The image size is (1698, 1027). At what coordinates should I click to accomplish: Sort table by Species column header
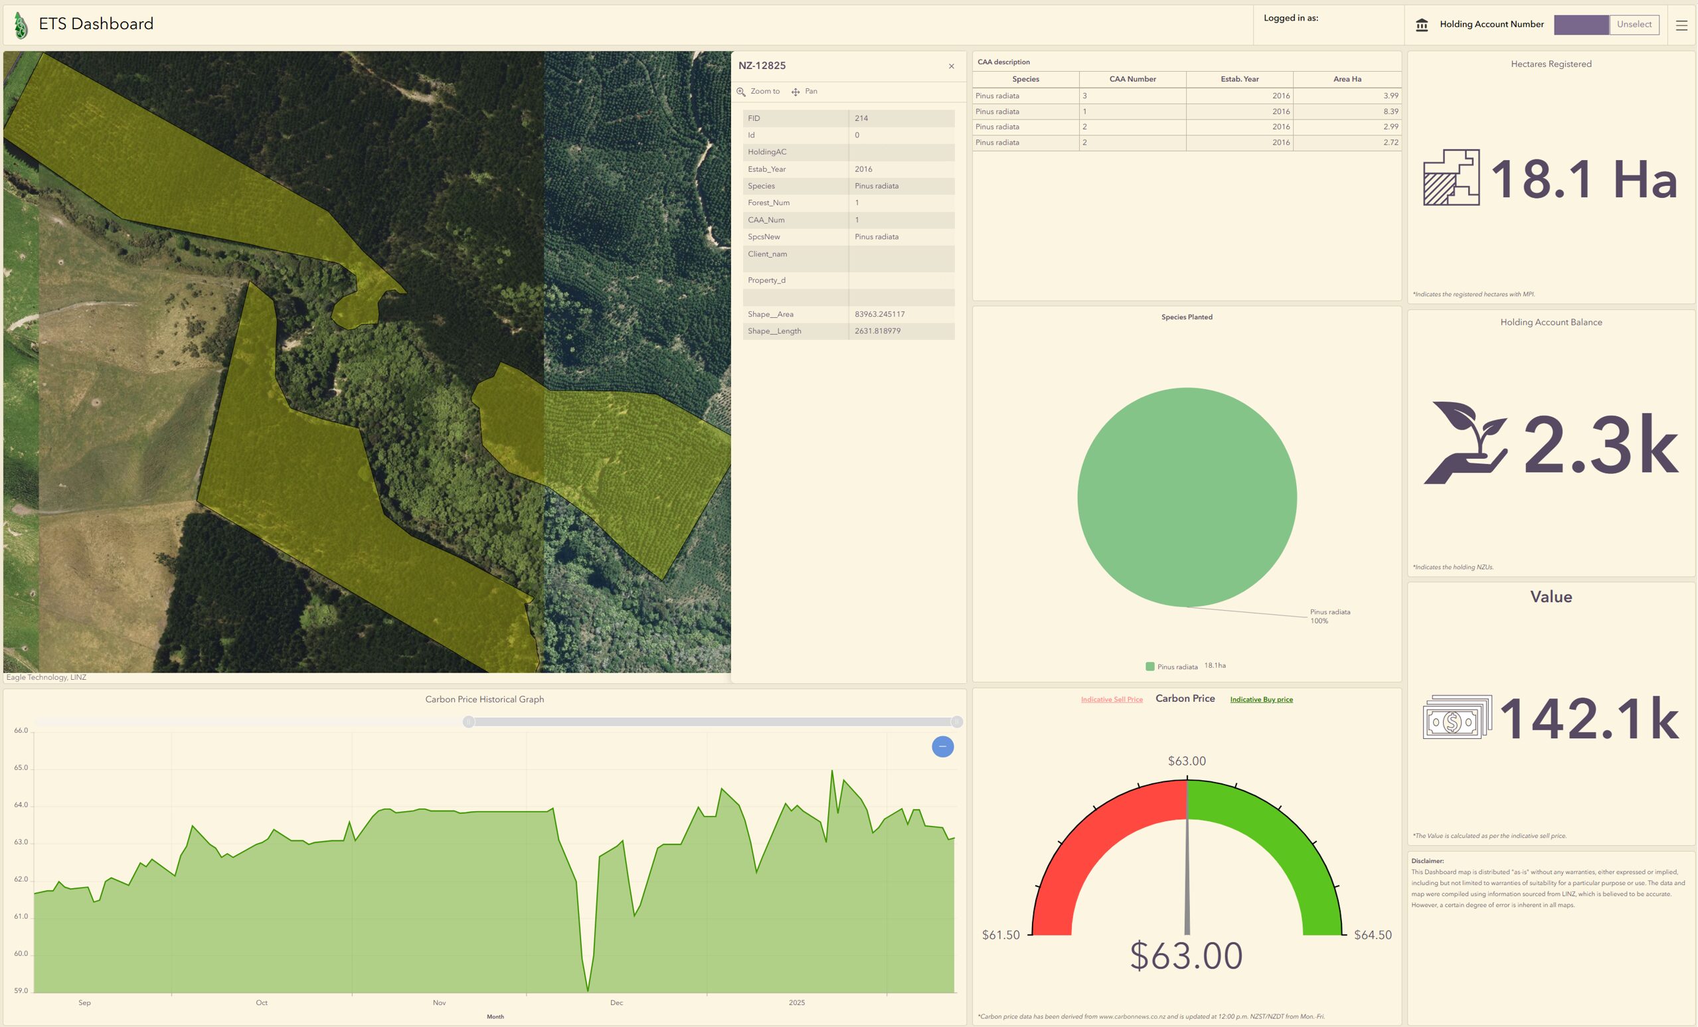point(1025,79)
